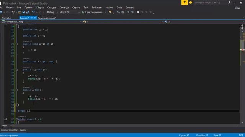Click the Присоединение attach button
The image size is (245, 137).
click(x=94, y=12)
